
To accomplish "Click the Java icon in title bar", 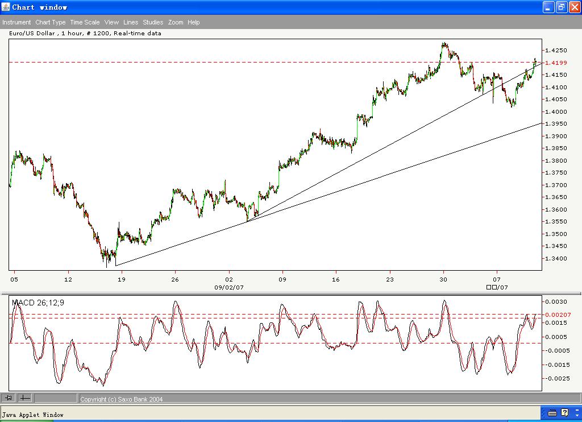I will 6,7.
